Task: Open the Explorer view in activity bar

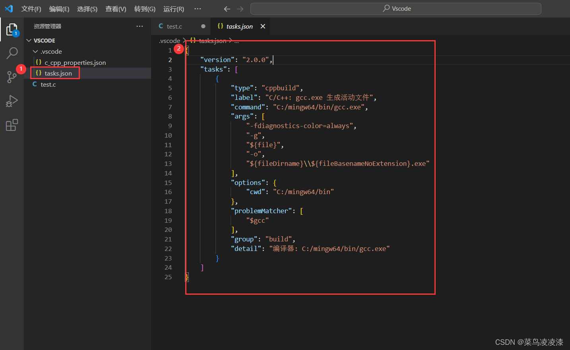Action: click(12, 29)
